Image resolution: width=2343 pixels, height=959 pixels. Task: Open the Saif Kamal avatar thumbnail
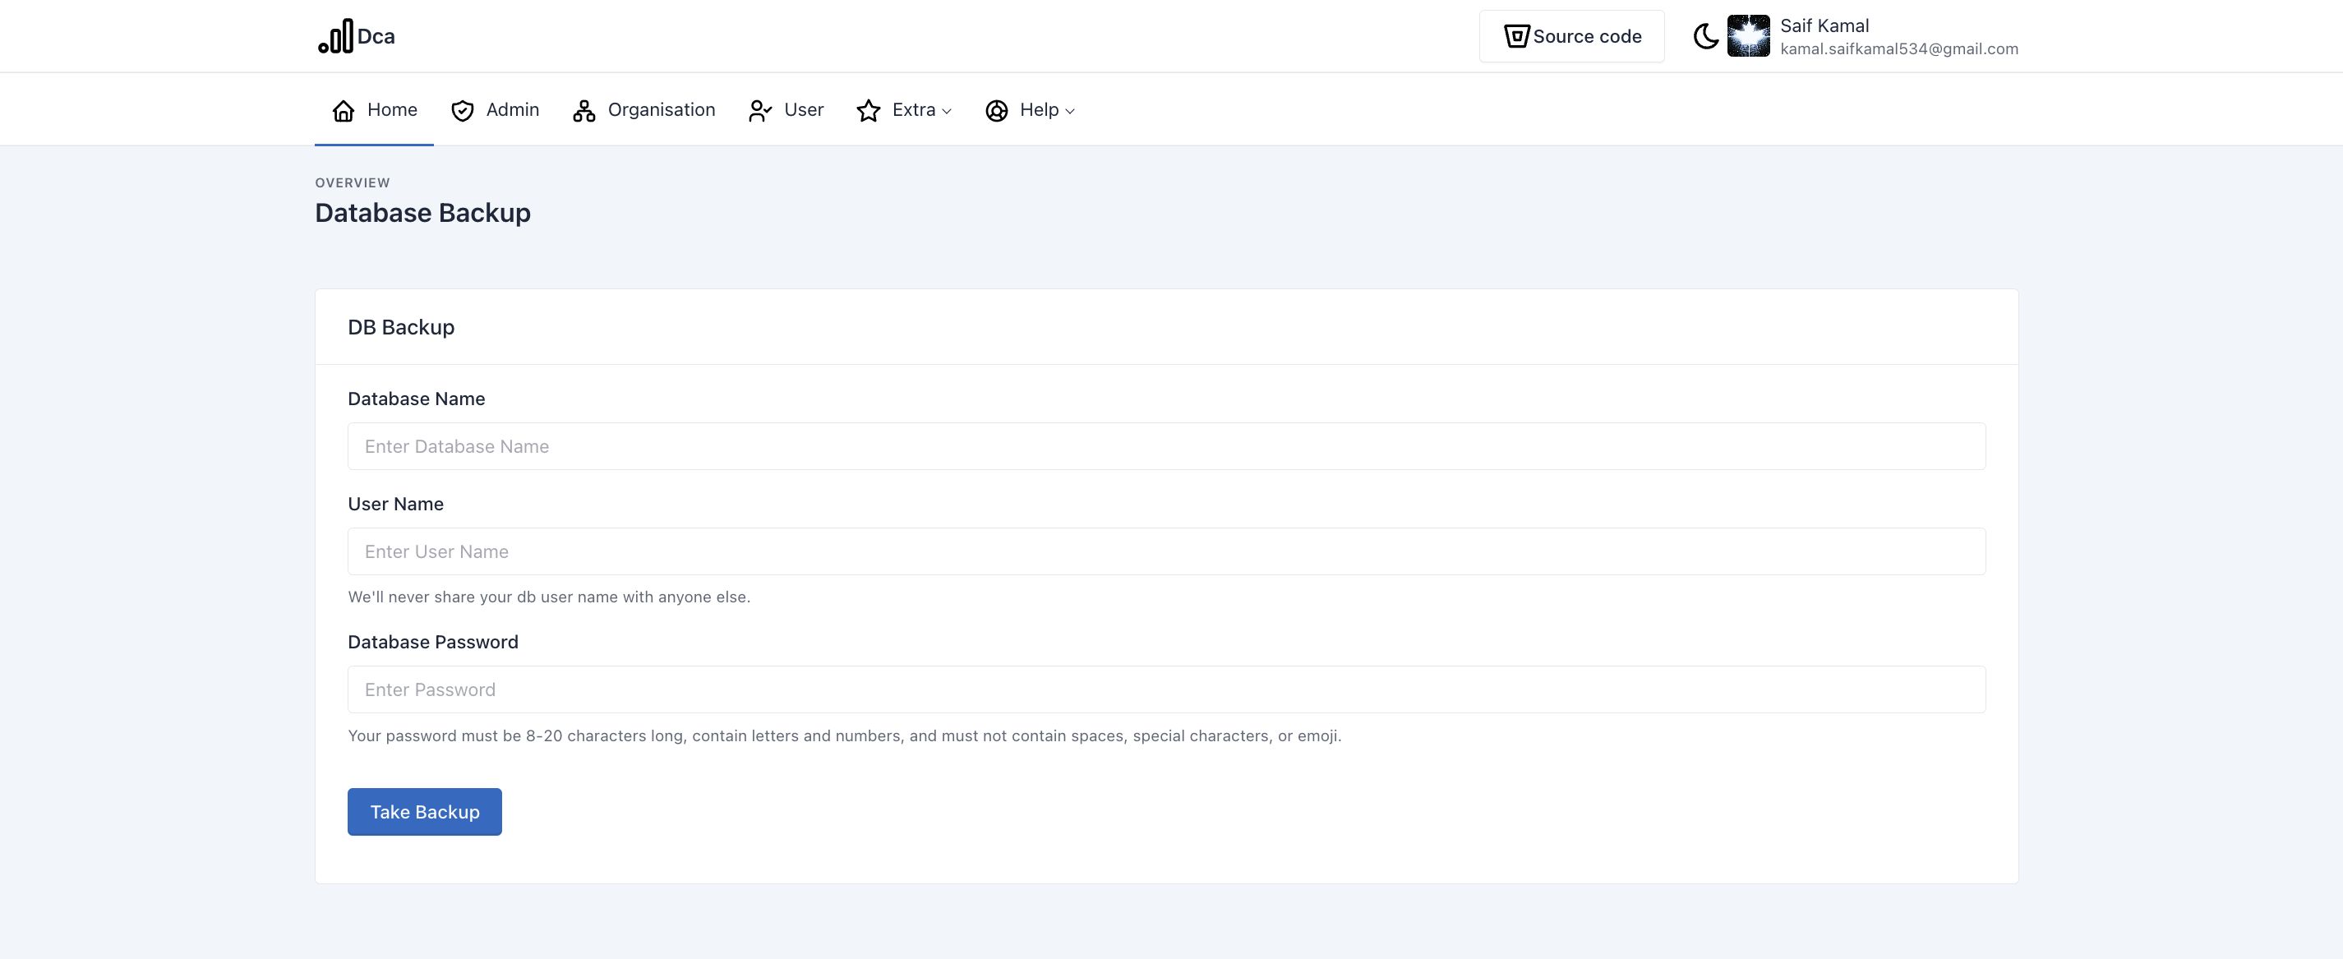(x=1748, y=36)
